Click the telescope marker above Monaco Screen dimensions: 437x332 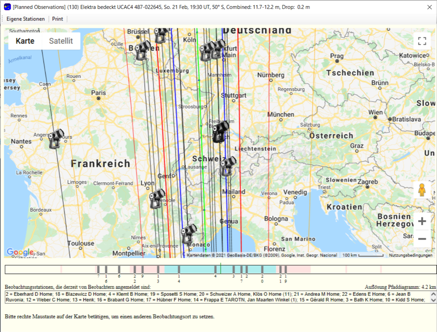[188, 234]
